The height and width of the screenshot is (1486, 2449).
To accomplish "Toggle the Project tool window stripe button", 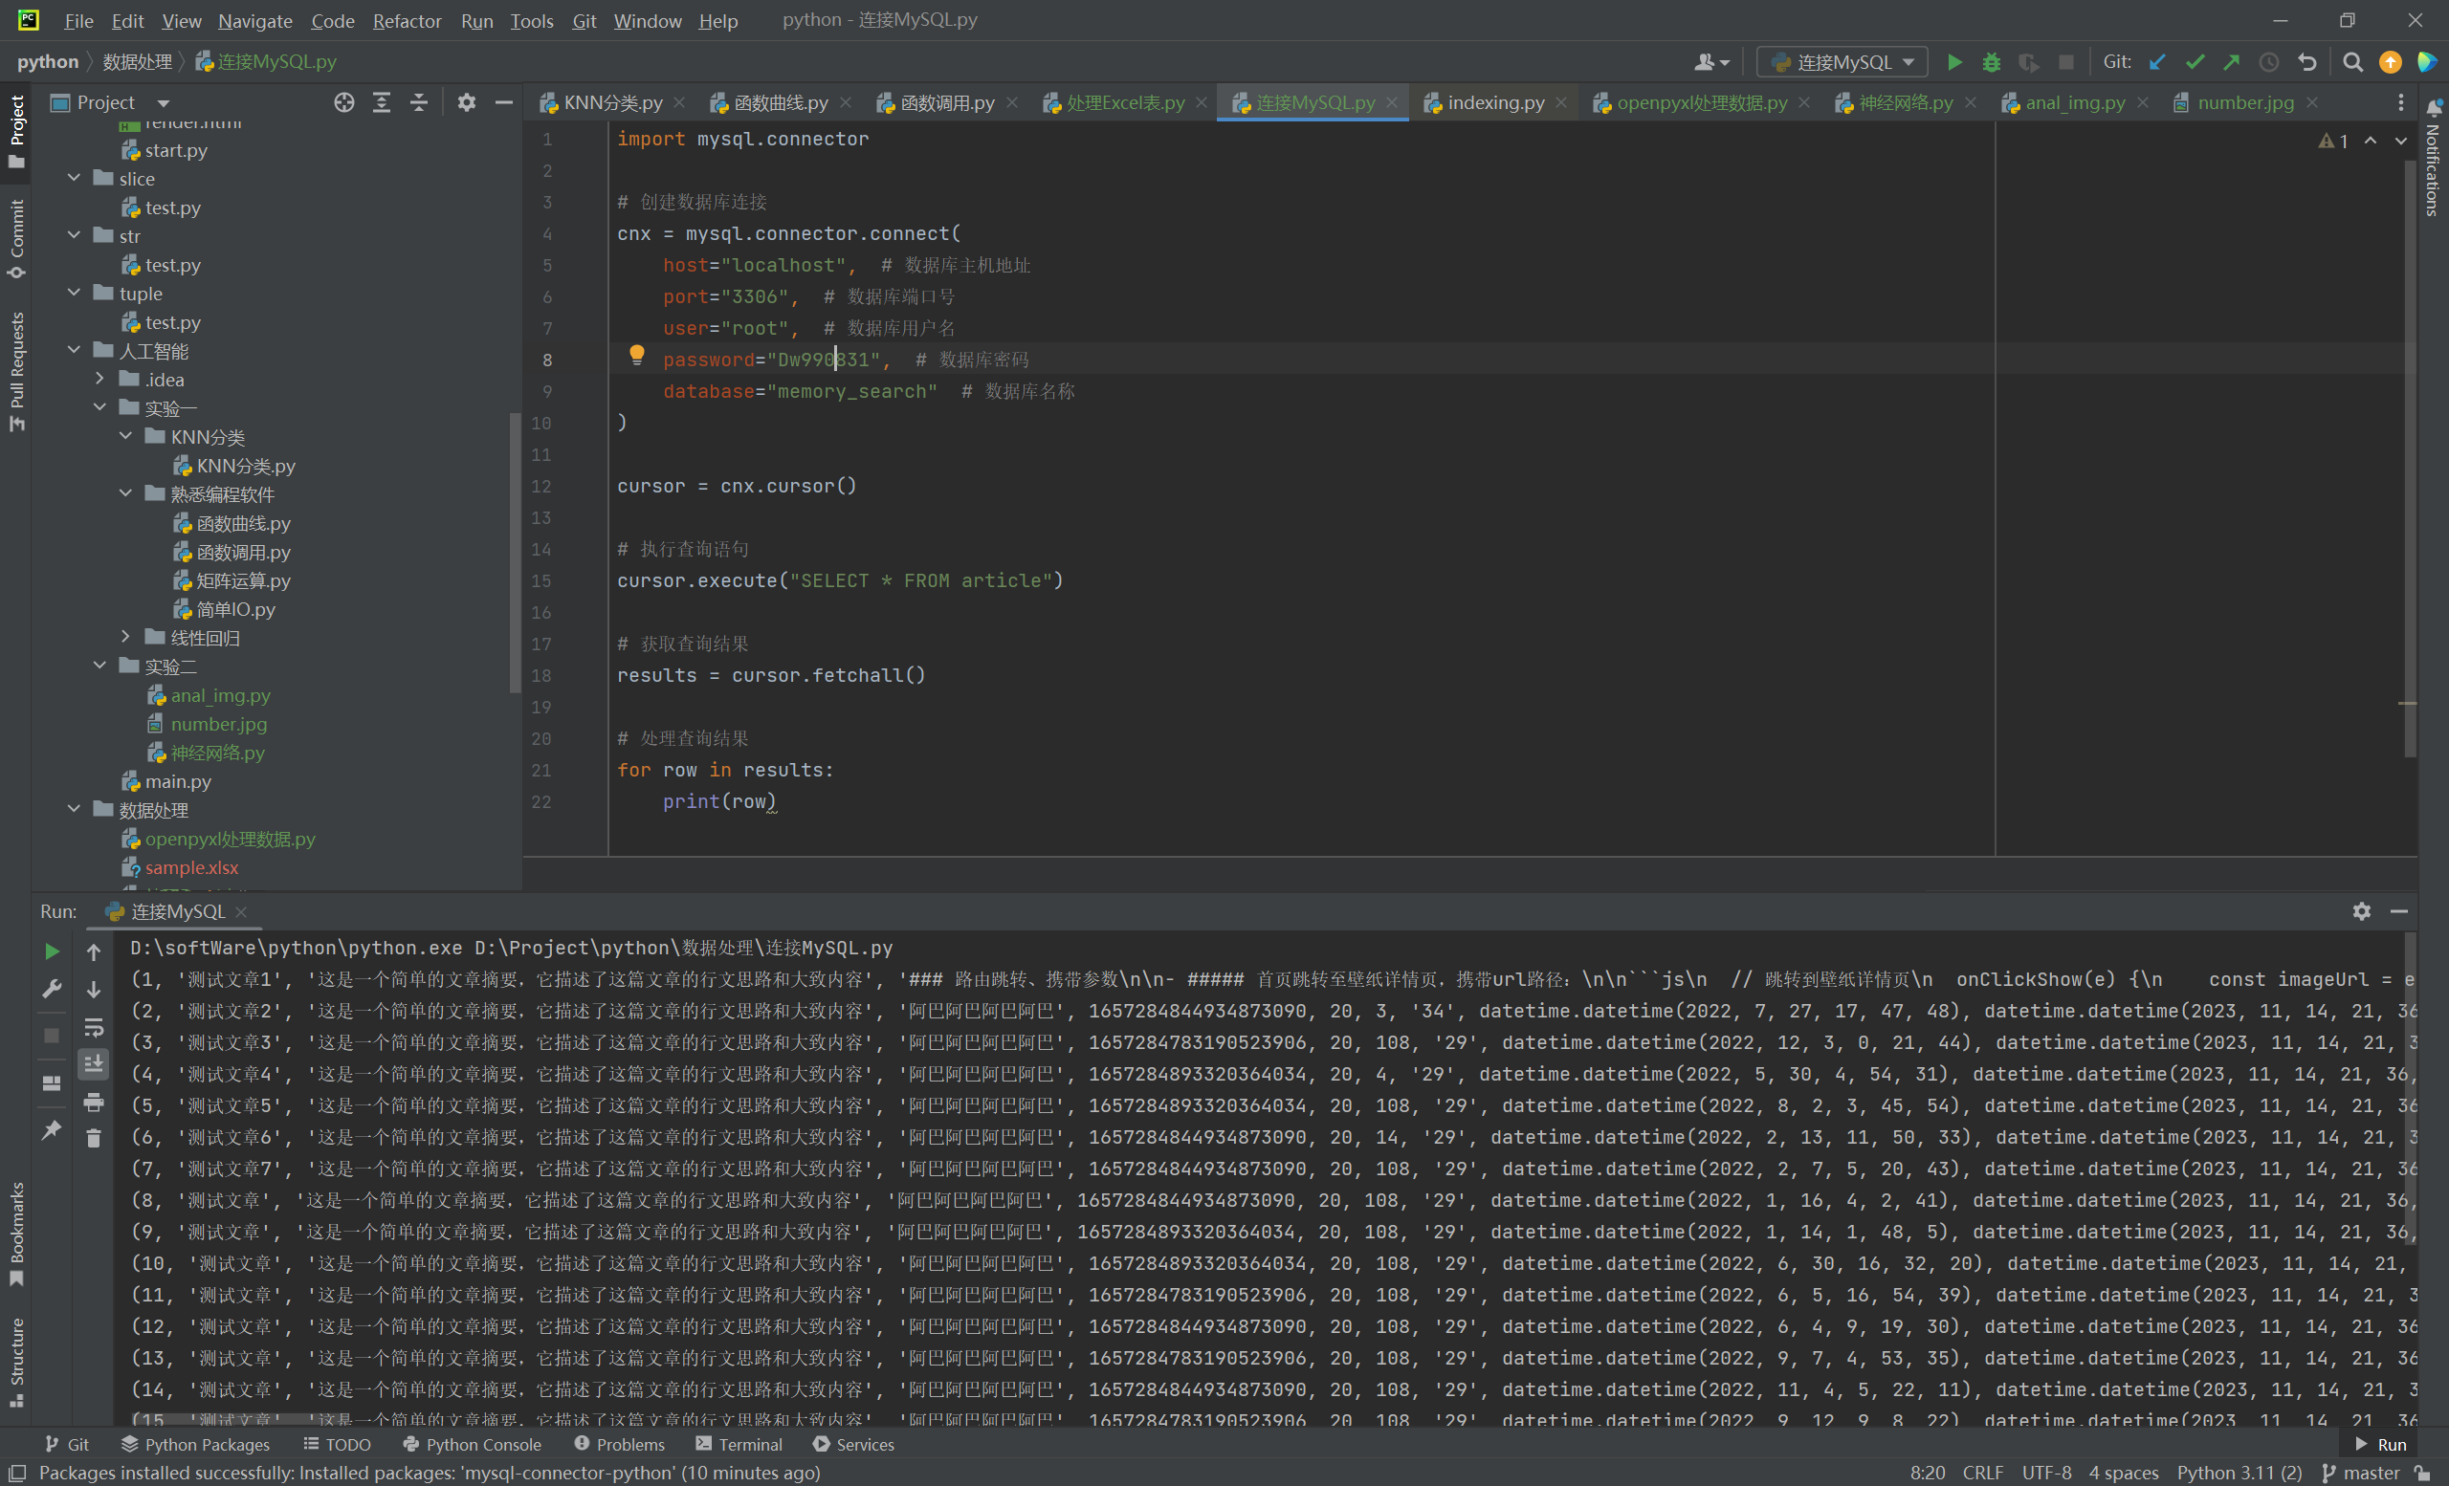I will click(16, 131).
